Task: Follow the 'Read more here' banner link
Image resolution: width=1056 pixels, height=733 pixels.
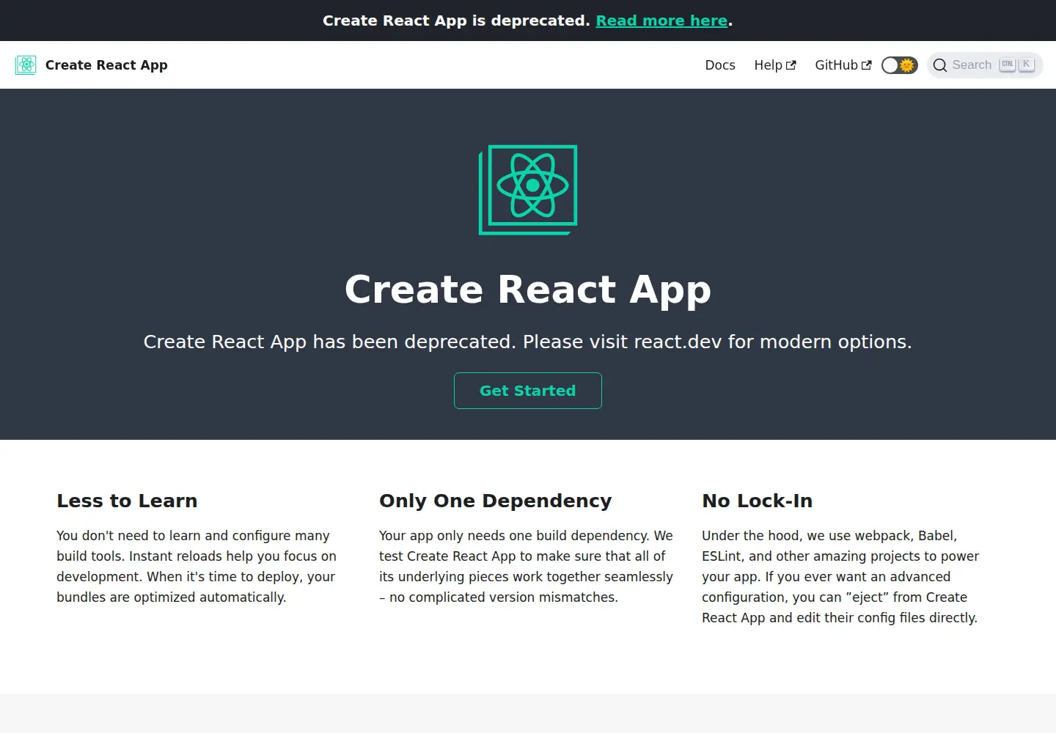Action: click(661, 21)
